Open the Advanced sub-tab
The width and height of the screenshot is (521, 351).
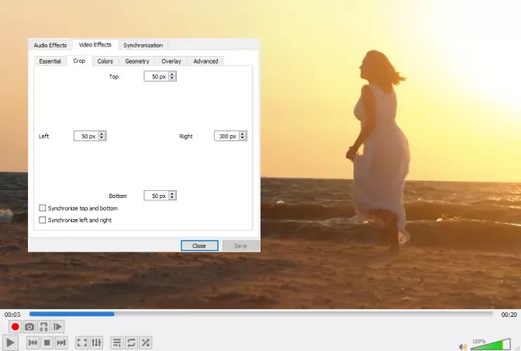(205, 61)
